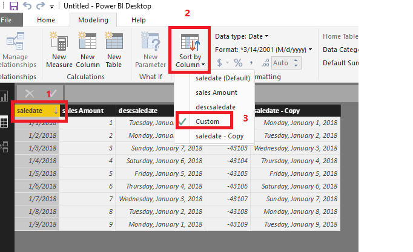Click cell 1/3/2018 in saledate column

click(37, 148)
